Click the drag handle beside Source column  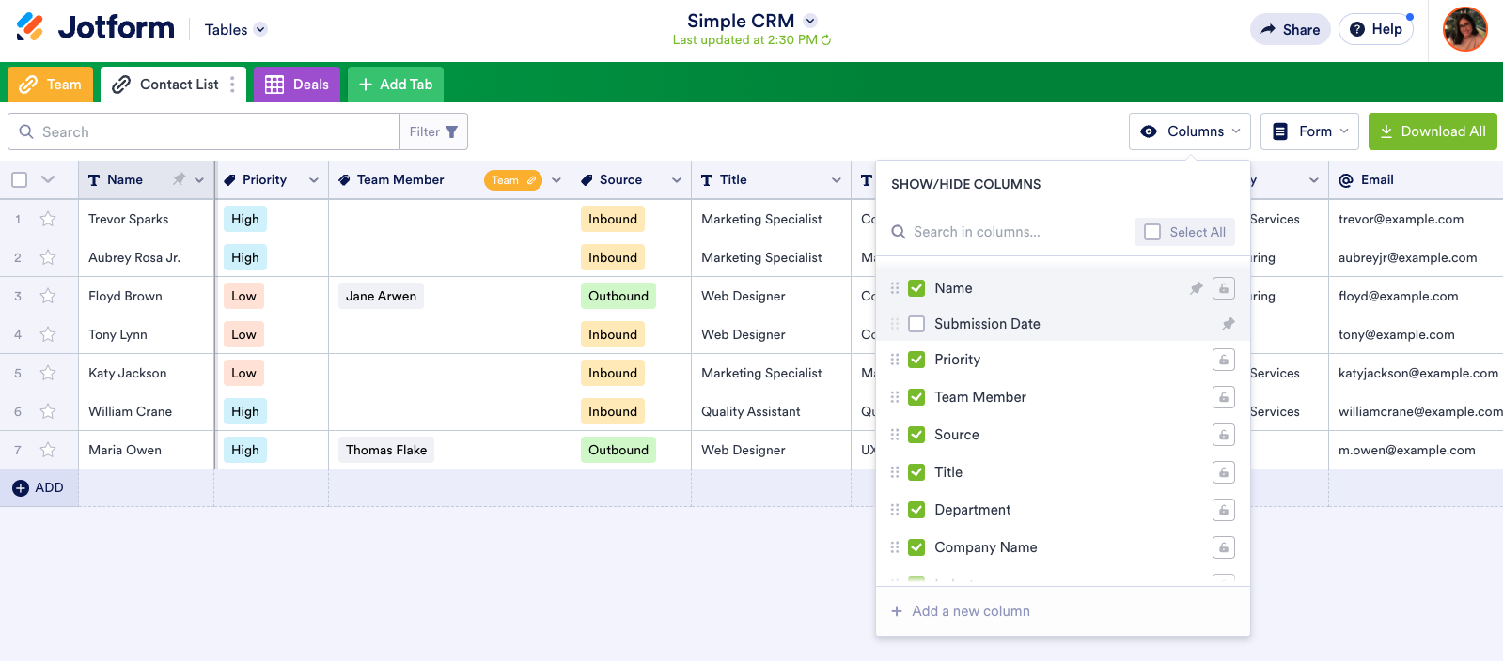[895, 435]
